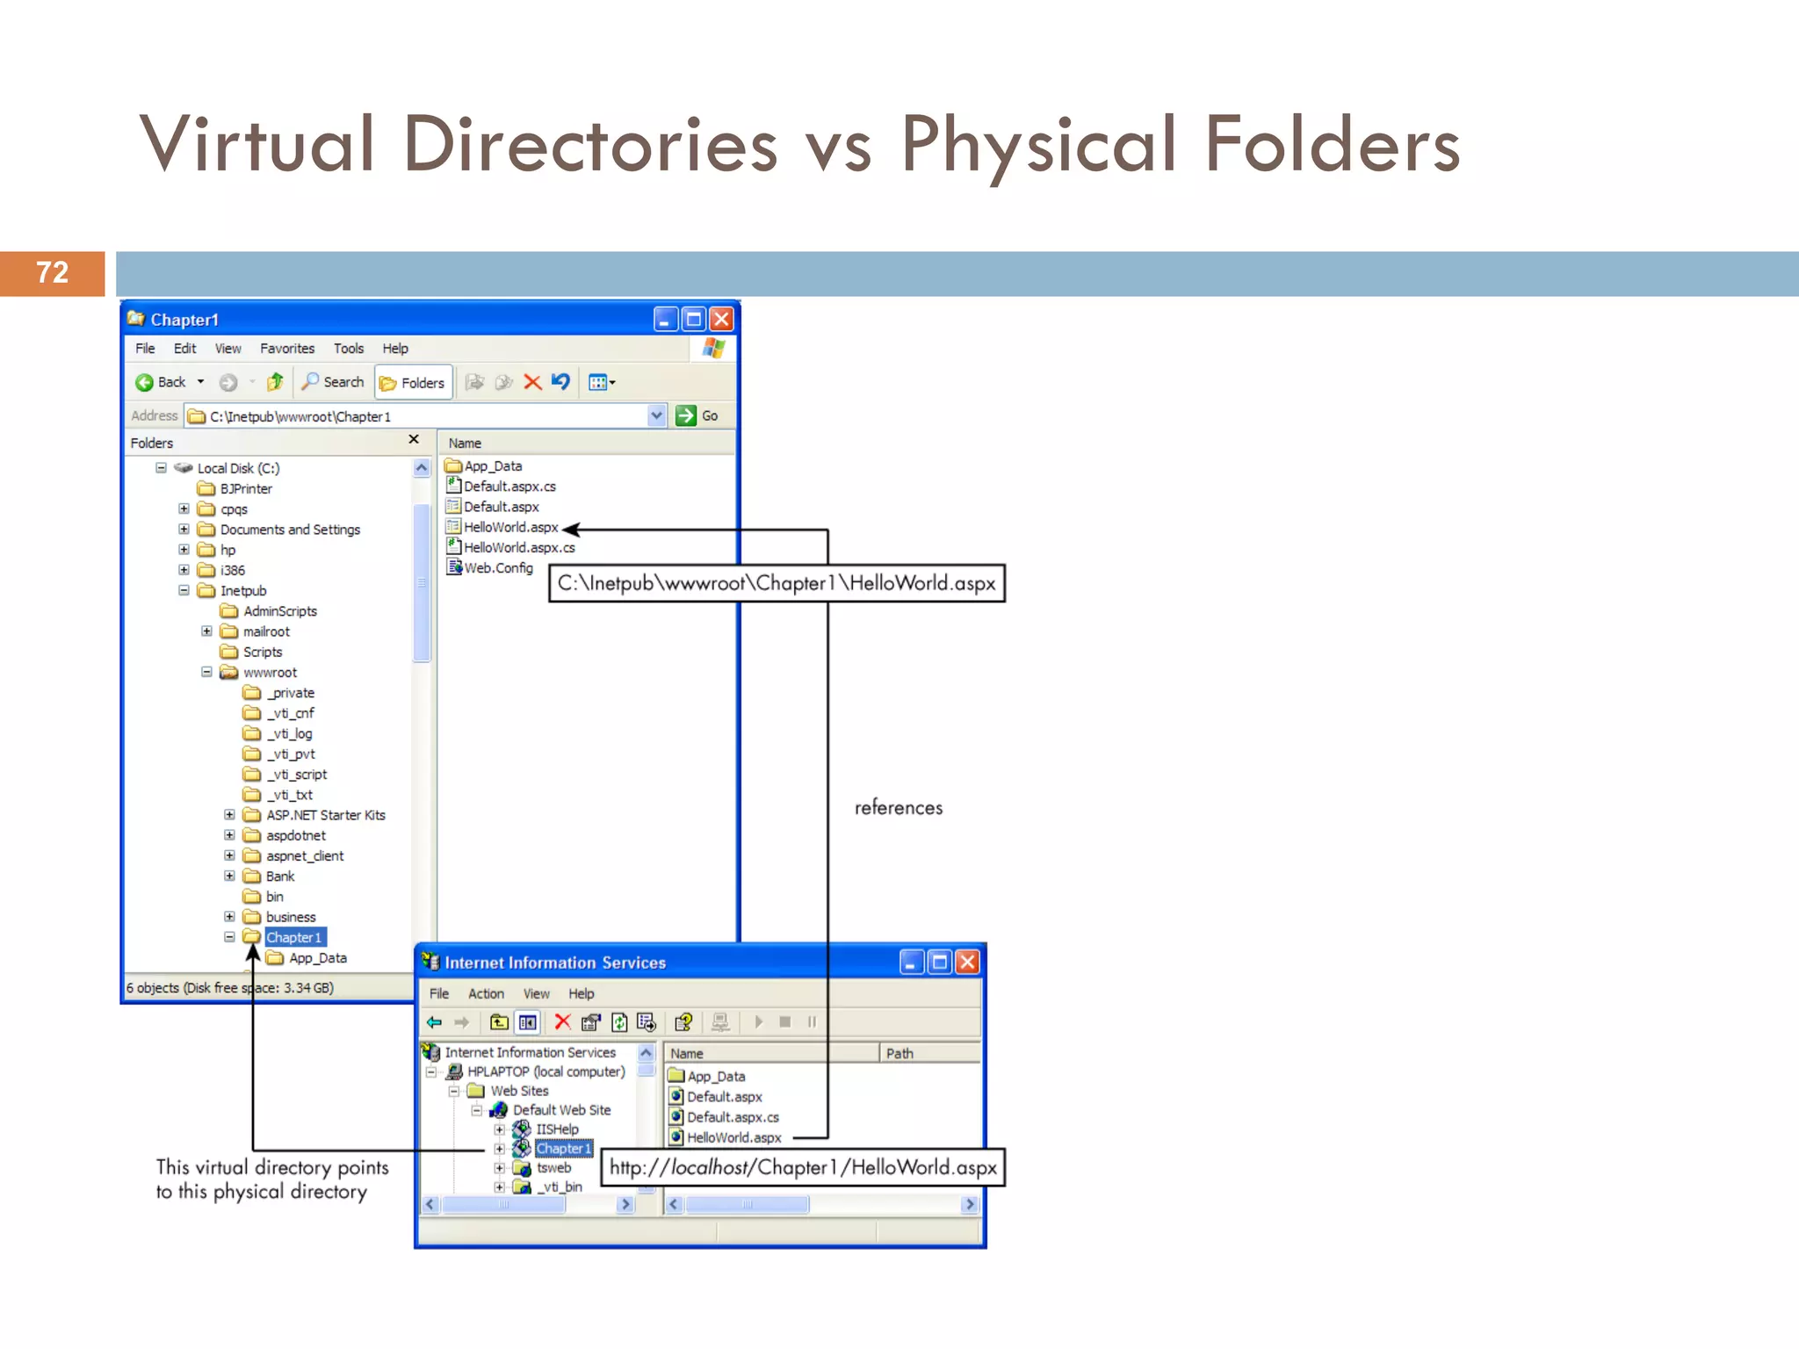Viewport: 1799px width, 1349px height.
Task: Click IIS Export List toolbar icon
Action: point(647,1022)
